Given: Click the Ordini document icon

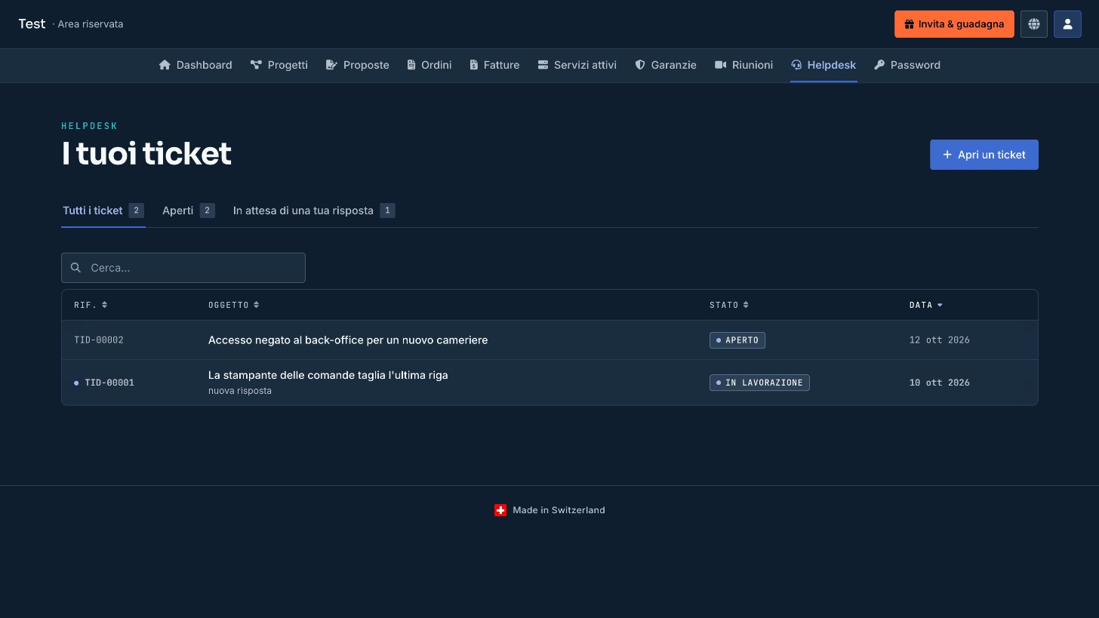Looking at the screenshot, I should (x=411, y=65).
